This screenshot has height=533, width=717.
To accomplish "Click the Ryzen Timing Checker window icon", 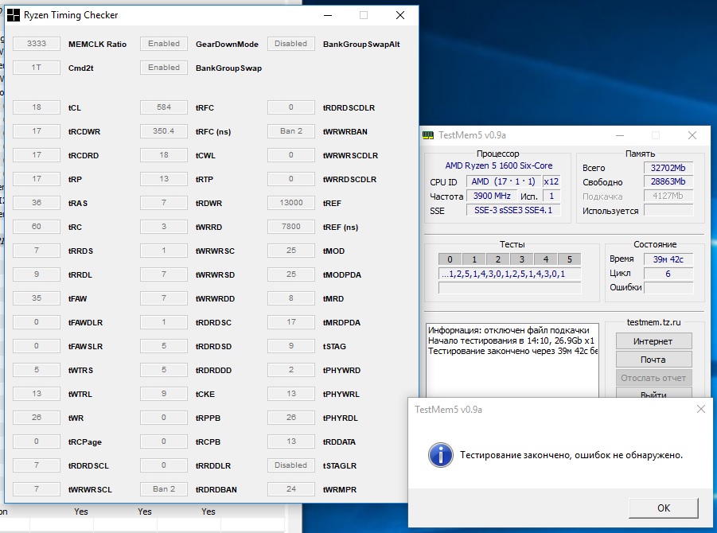I will pyautogui.click(x=14, y=15).
